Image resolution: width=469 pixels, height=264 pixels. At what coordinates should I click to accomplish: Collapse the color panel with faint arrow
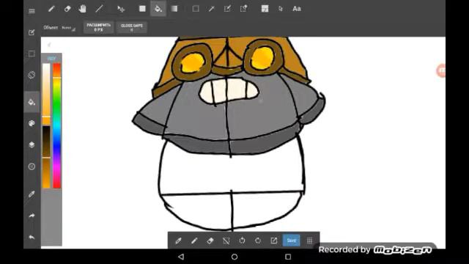tap(49, 45)
